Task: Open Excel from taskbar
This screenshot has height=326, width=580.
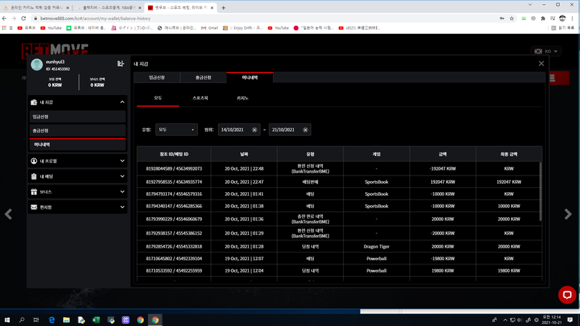Action: pyautogui.click(x=96, y=320)
